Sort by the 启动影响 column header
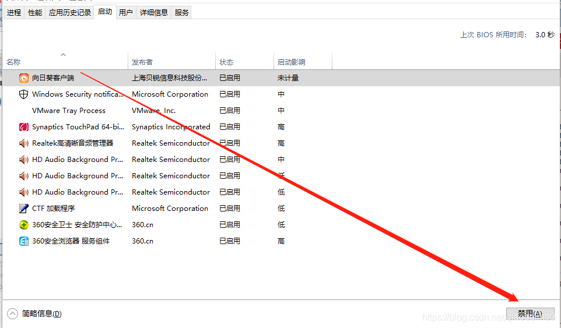Image resolution: width=561 pixels, height=328 pixels. click(x=303, y=61)
